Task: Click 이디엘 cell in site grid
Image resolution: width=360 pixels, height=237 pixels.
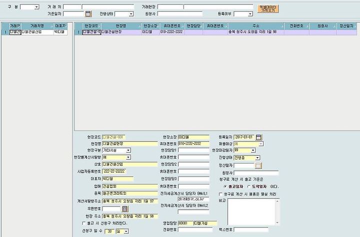Action: coord(150,32)
